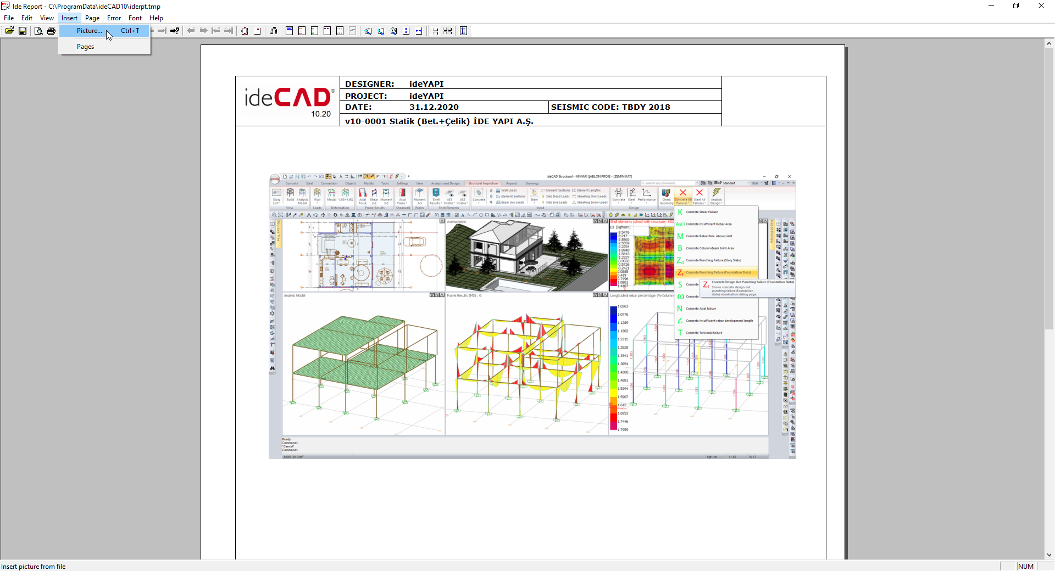Click the blue vertical arrows icon
The width and height of the screenshot is (1055, 571).
[x=407, y=31]
